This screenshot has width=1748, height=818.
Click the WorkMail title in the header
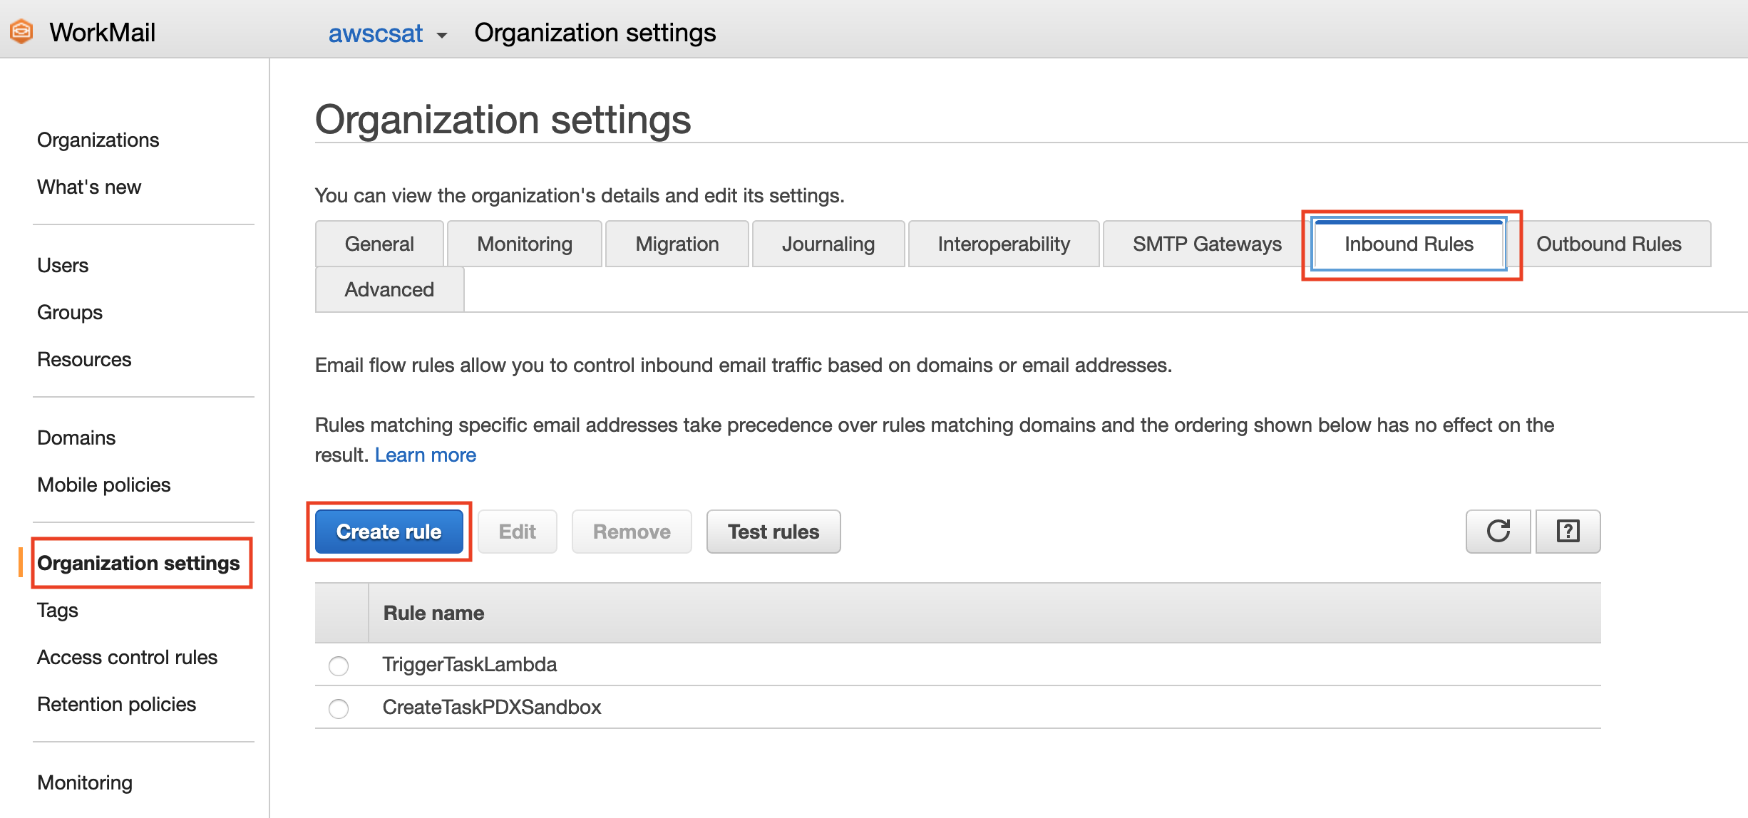[103, 33]
